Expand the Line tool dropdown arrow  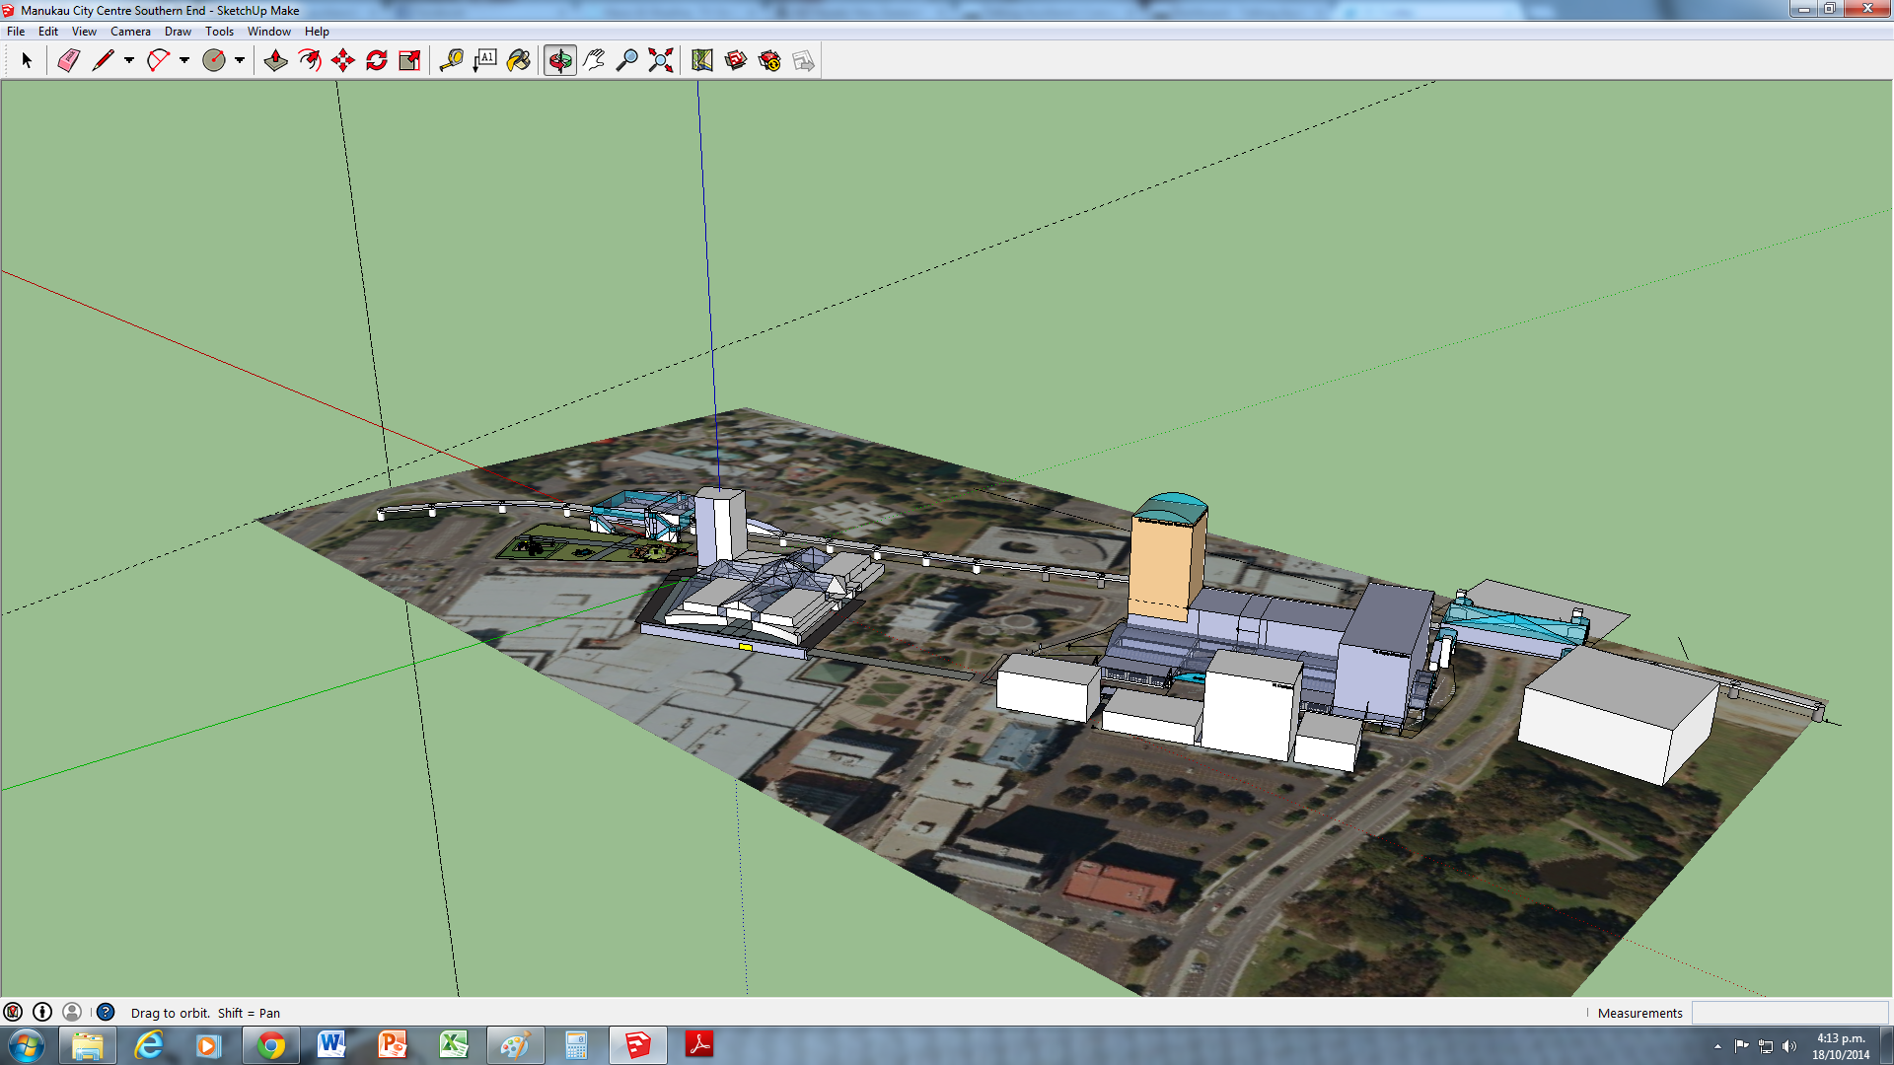129,61
